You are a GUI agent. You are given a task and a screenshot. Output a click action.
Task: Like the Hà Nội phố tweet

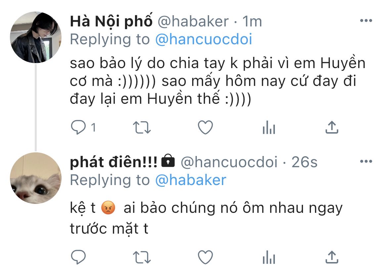pos(205,127)
